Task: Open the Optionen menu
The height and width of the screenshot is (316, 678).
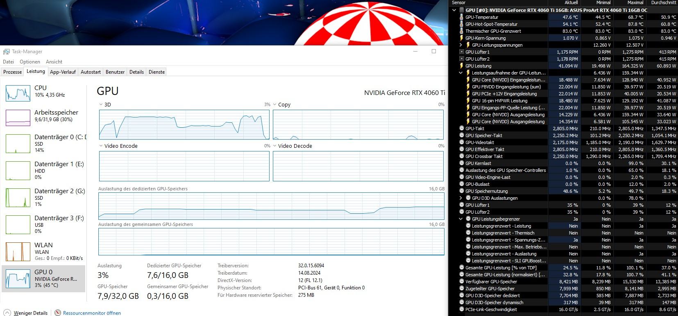Action: pos(30,62)
